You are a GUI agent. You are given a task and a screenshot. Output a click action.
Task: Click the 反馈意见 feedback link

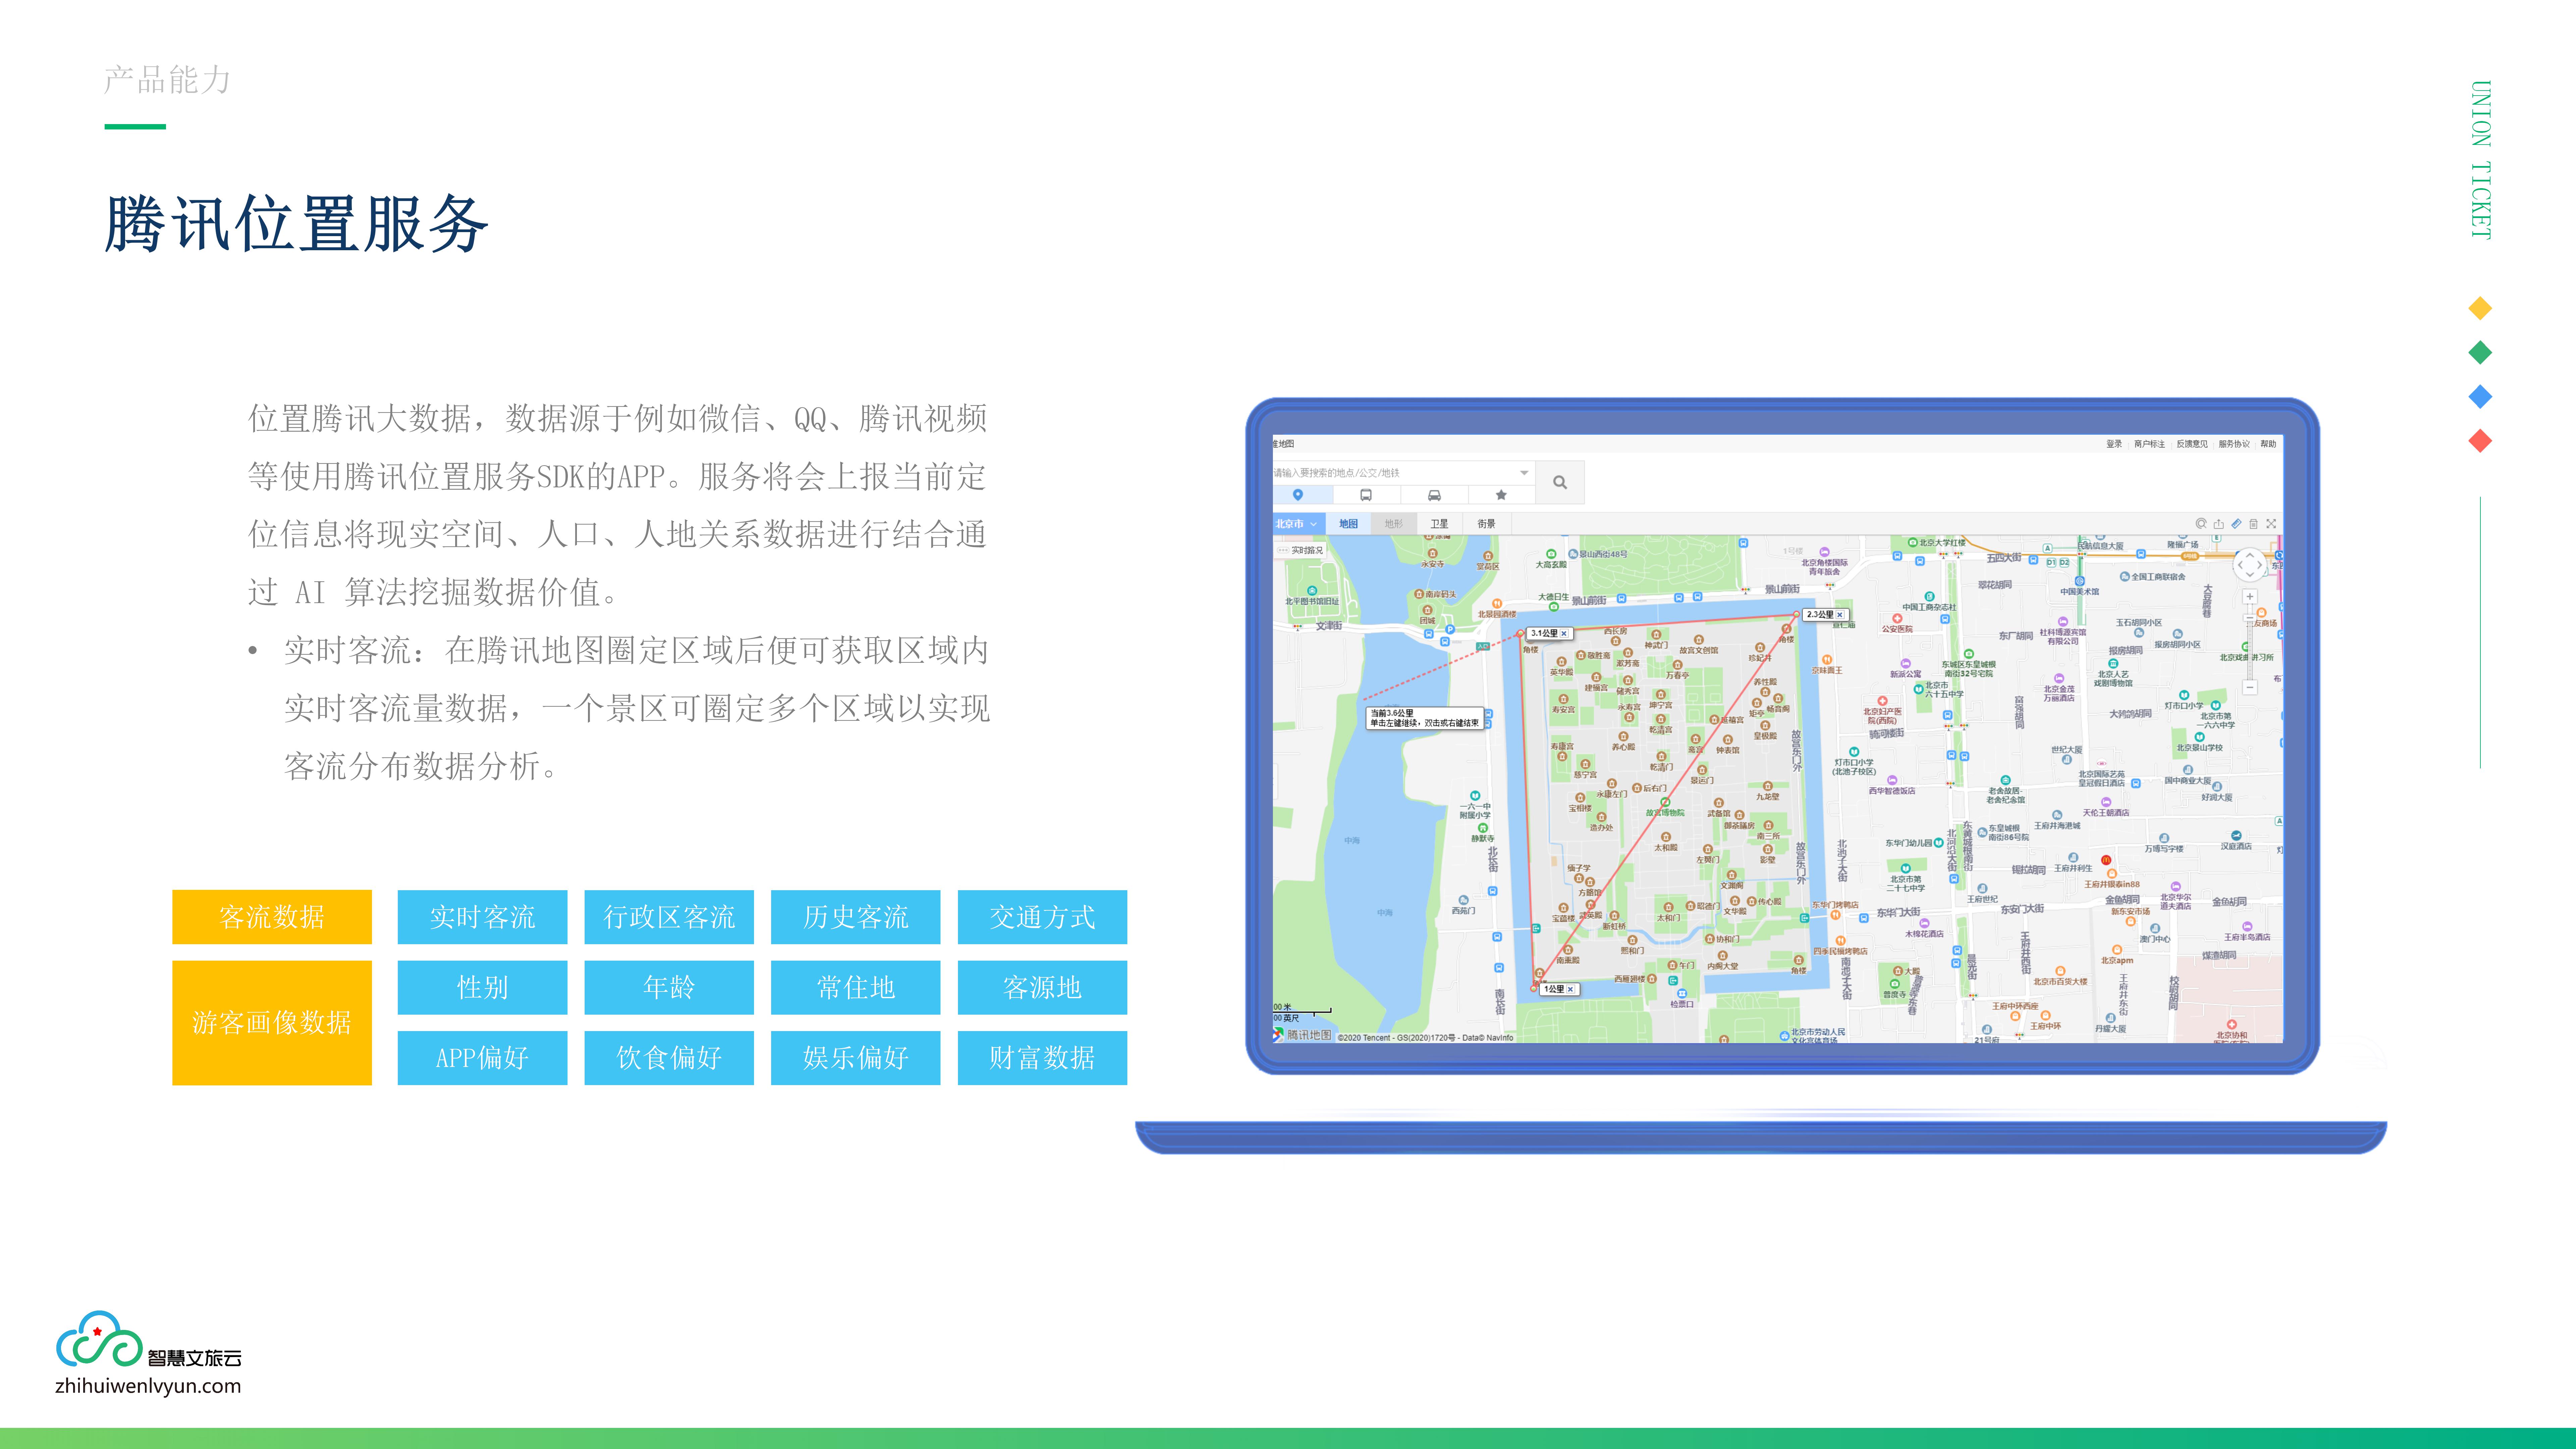click(x=2192, y=444)
